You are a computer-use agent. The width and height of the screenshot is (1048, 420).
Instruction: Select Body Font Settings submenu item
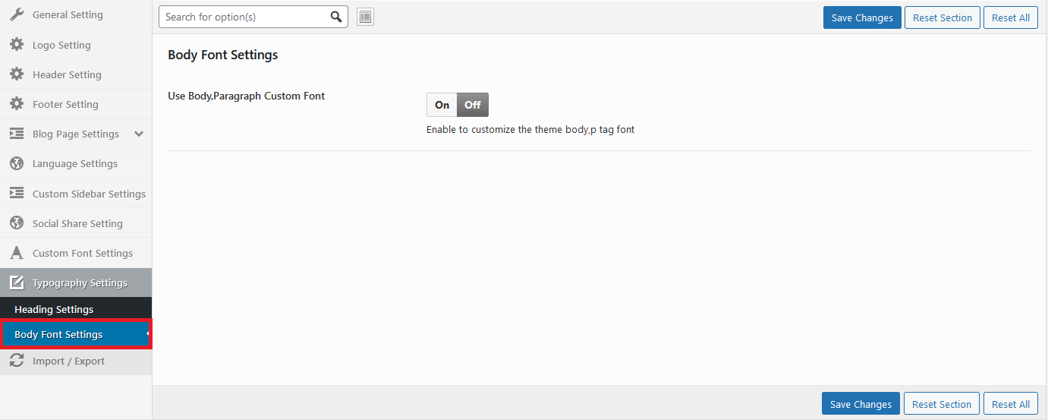coord(58,334)
